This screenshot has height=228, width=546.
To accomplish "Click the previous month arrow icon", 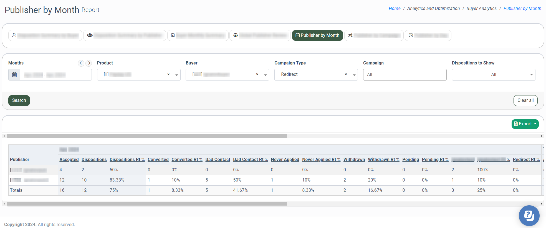I will coord(81,63).
